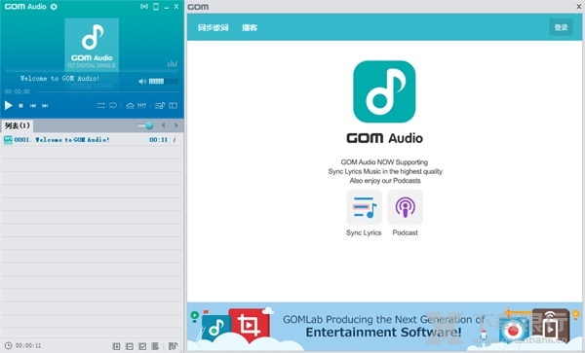
Task: Click the album art in player
Action: (x=92, y=44)
